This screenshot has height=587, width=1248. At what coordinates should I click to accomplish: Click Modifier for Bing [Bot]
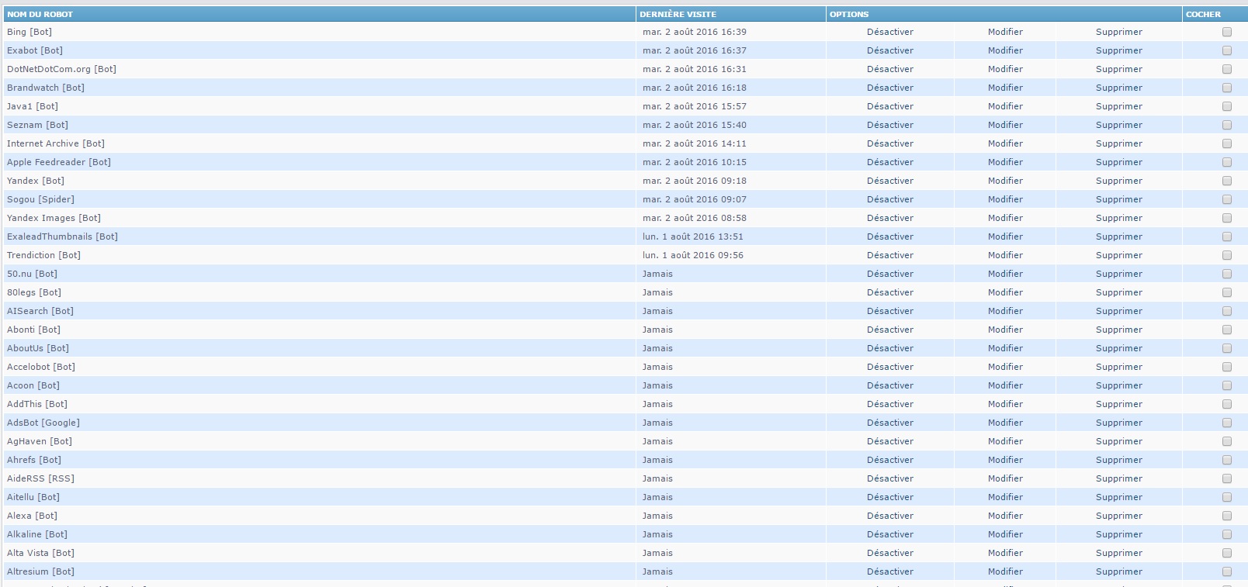(1005, 32)
